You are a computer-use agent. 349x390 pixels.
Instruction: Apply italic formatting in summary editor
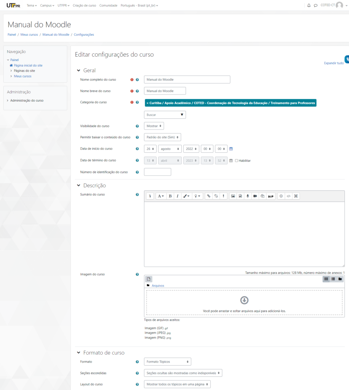(x=178, y=196)
